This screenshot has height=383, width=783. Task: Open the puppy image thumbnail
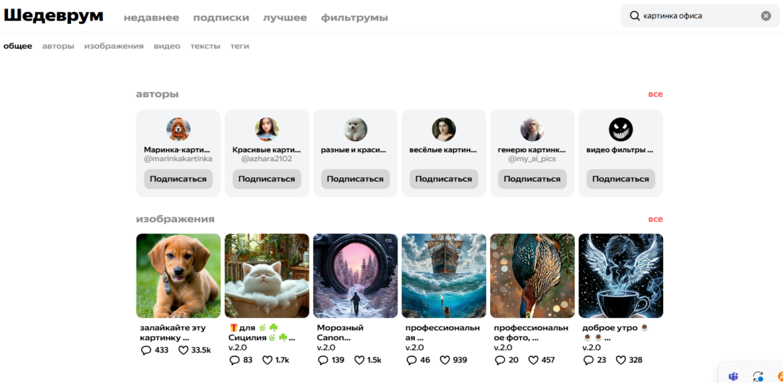pos(178,275)
